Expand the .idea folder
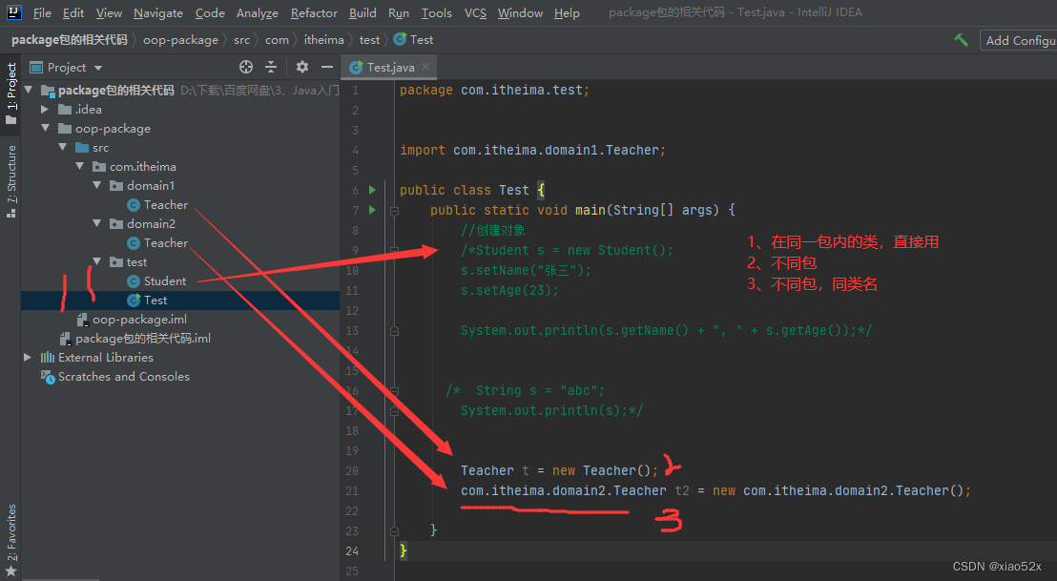Viewport: 1057px width, 581px height. coord(45,109)
